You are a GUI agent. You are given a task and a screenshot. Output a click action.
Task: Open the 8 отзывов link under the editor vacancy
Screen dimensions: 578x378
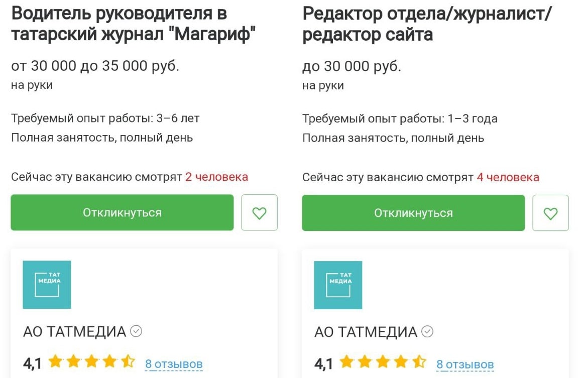[x=465, y=364]
